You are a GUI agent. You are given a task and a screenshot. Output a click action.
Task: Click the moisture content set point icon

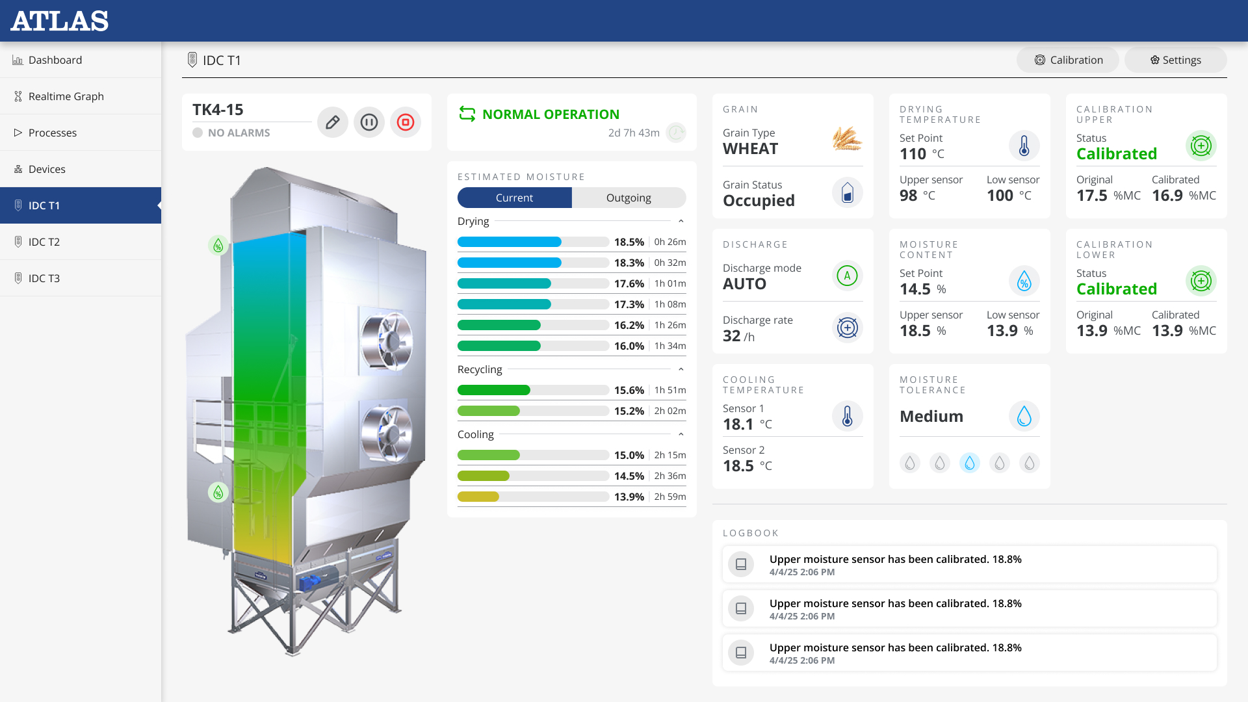pos(1024,281)
